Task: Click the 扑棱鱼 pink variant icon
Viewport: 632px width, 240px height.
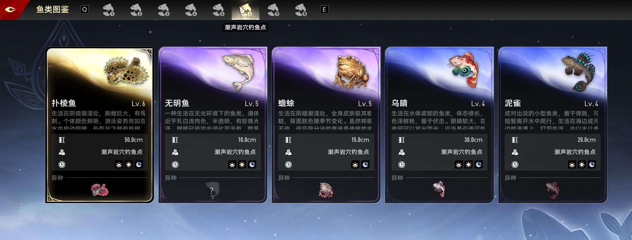Action: [100, 190]
